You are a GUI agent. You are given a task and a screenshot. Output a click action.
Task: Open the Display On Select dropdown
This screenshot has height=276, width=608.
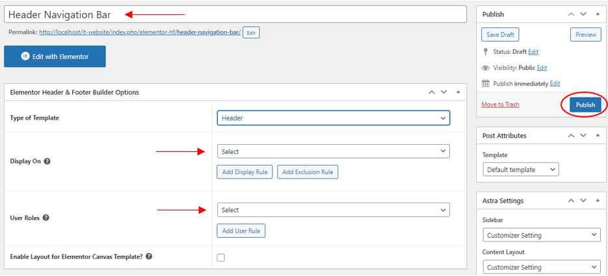pyautogui.click(x=334, y=151)
